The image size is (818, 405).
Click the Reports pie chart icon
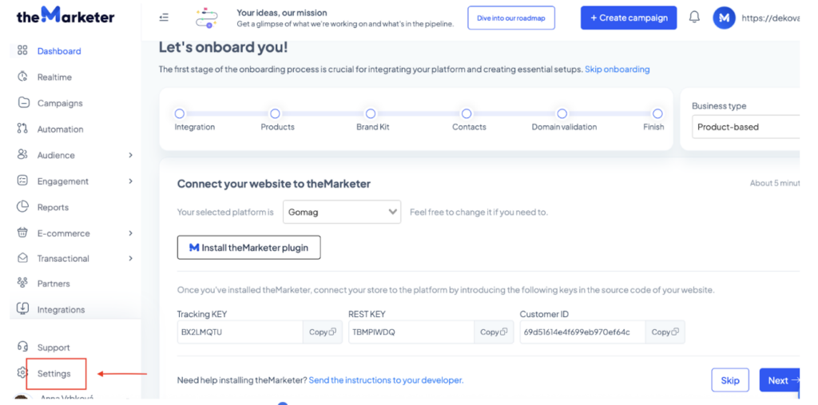point(22,207)
